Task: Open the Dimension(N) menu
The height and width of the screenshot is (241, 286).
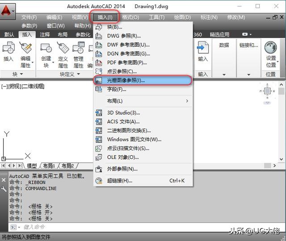Action: (209, 17)
